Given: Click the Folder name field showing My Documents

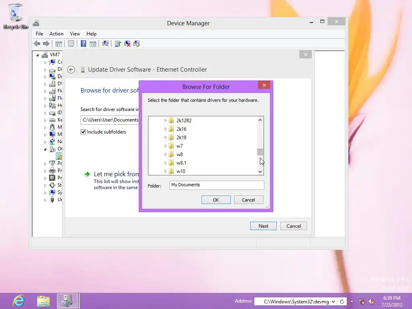Looking at the screenshot, I should (217, 185).
